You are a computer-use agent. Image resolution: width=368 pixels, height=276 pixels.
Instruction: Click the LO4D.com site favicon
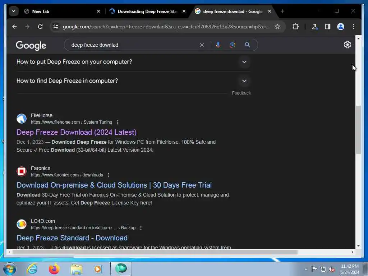tap(22, 224)
